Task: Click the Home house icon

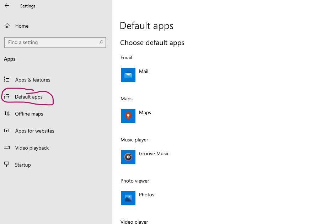Action: click(7, 26)
